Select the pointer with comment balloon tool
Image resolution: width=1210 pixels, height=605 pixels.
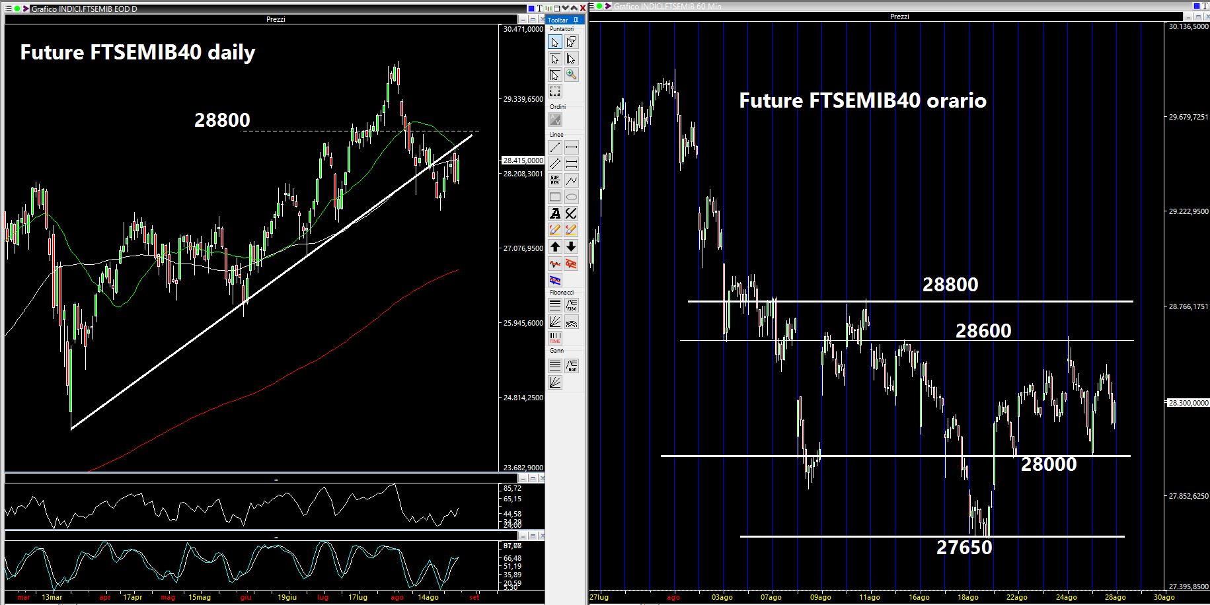click(x=571, y=42)
